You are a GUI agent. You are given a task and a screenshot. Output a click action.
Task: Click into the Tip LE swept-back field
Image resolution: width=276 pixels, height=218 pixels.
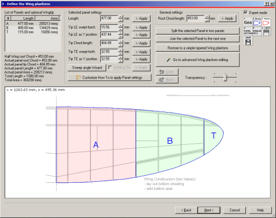click(109, 27)
